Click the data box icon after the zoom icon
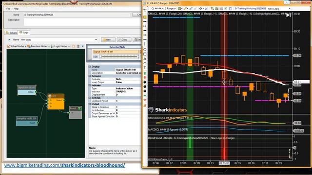Image resolution: width=312 pixels, height=175 pixels. (212, 9)
